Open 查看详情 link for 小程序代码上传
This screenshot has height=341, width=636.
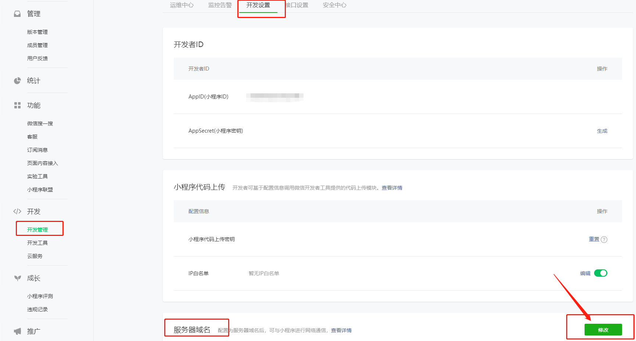point(392,188)
